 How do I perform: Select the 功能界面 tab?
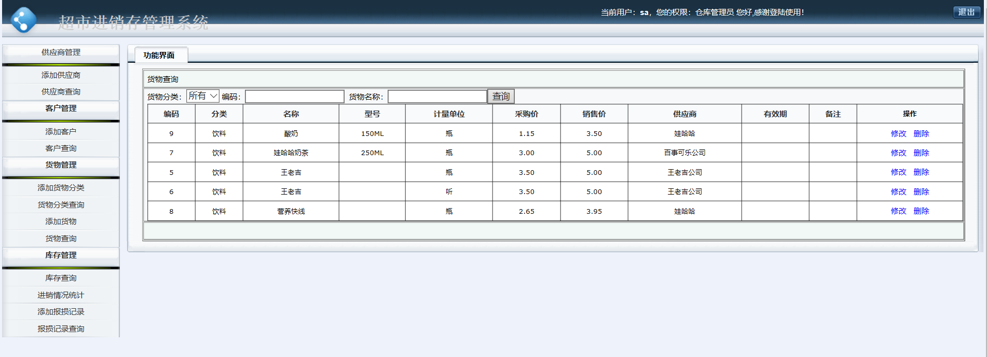(159, 55)
